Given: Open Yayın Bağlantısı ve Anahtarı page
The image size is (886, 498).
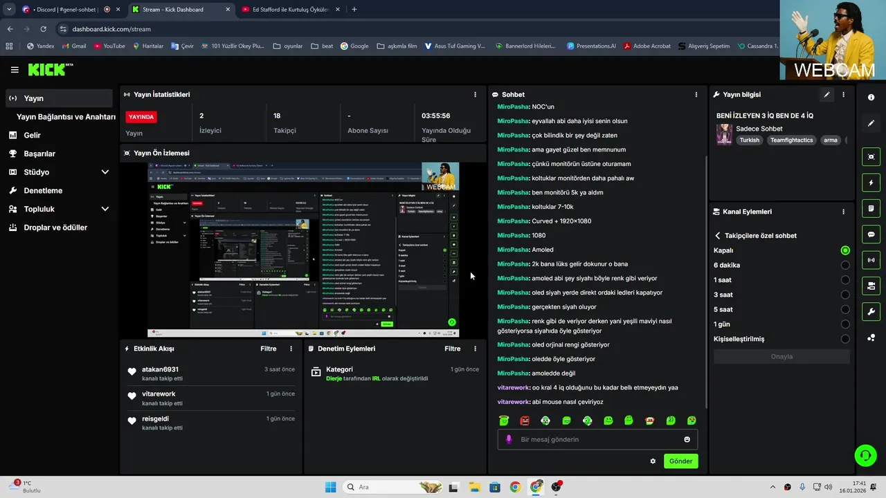Looking at the screenshot, I should pyautogui.click(x=66, y=117).
